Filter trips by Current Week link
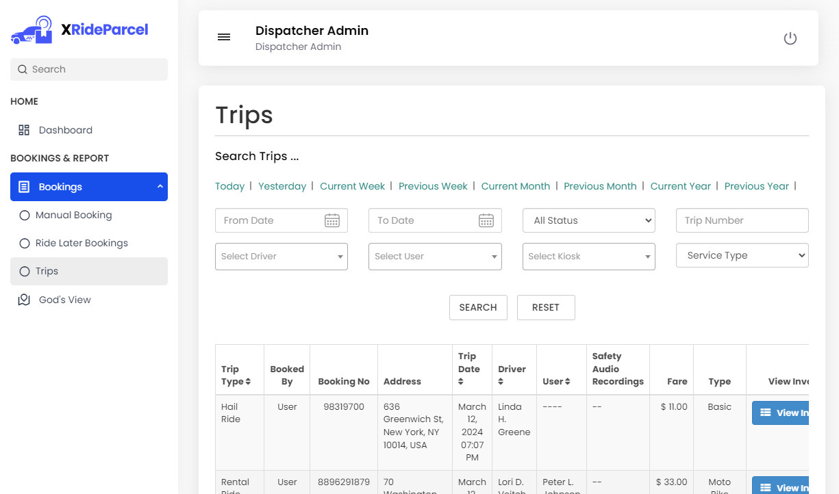The image size is (839, 494). pyautogui.click(x=352, y=186)
